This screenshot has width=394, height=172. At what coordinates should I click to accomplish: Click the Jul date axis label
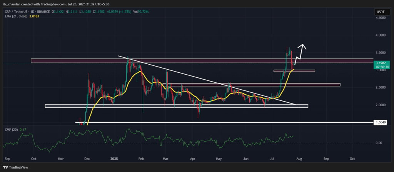pyautogui.click(x=272, y=159)
